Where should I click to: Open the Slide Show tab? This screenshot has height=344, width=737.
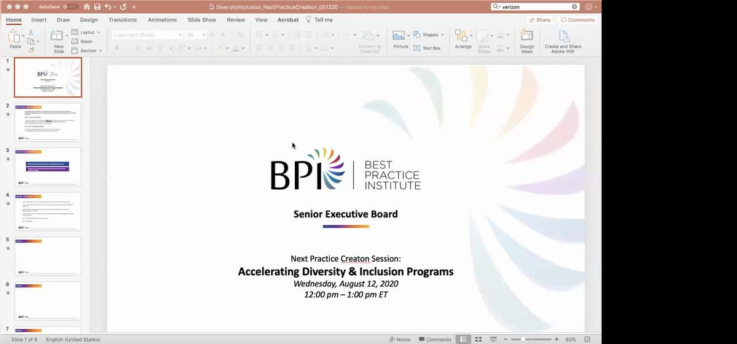(201, 20)
